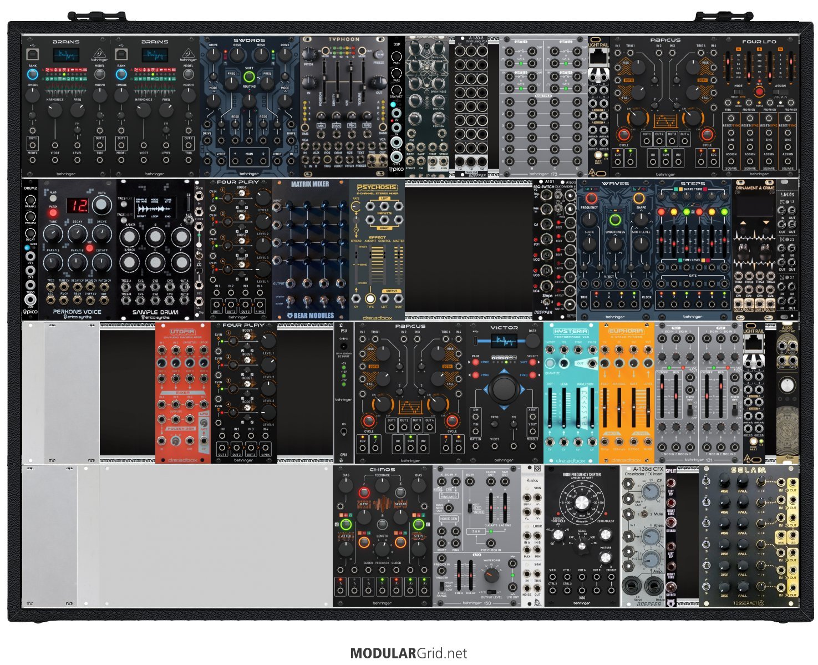Click the FREEZE button on Typhoon
The image size is (818, 665).
379,55
